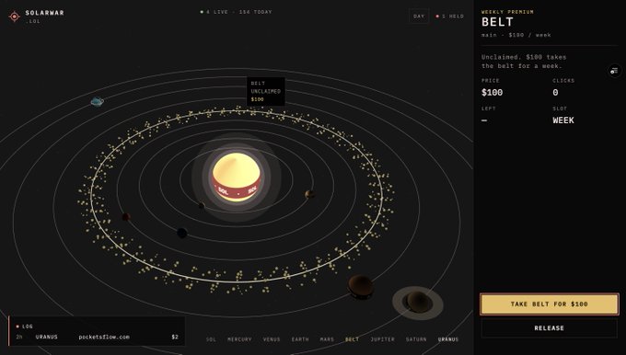Select the Sun labeled SOL
This screenshot has width=626, height=355.
click(237, 177)
